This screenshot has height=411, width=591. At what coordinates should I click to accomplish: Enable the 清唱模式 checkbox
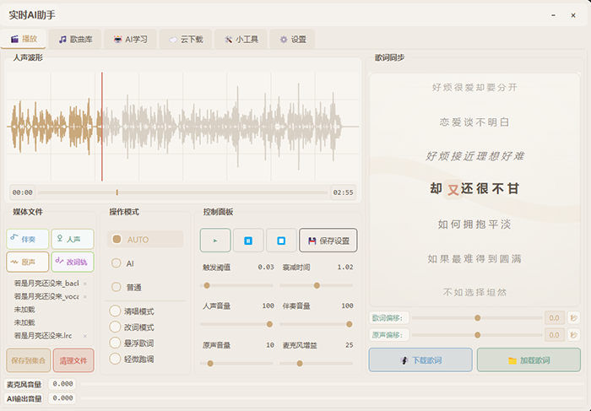click(115, 311)
